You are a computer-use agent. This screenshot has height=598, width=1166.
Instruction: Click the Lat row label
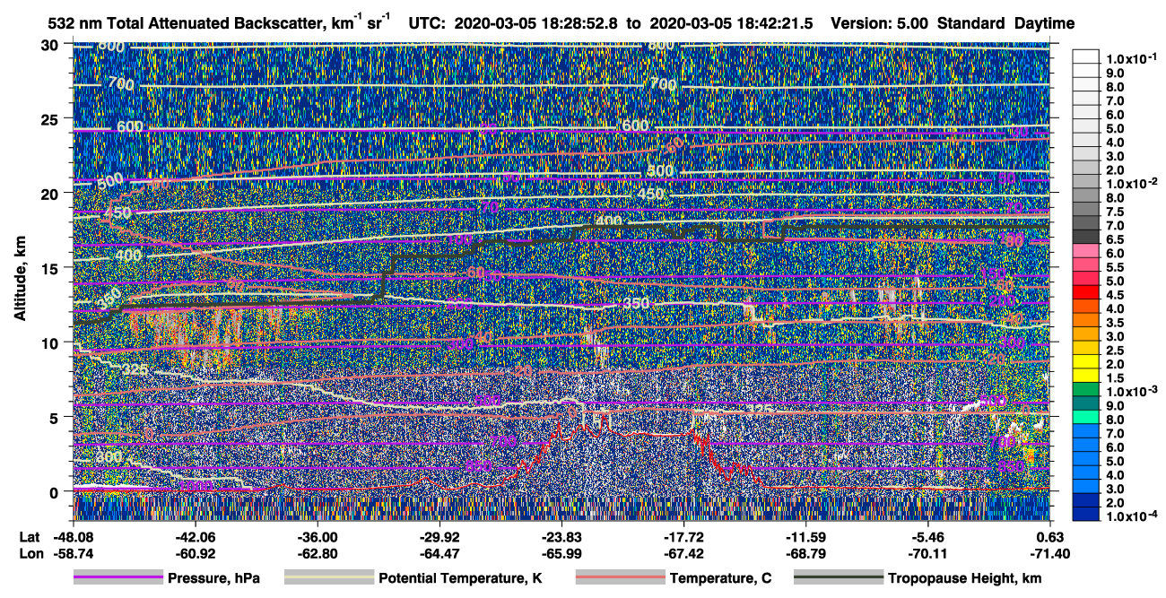[29, 536]
